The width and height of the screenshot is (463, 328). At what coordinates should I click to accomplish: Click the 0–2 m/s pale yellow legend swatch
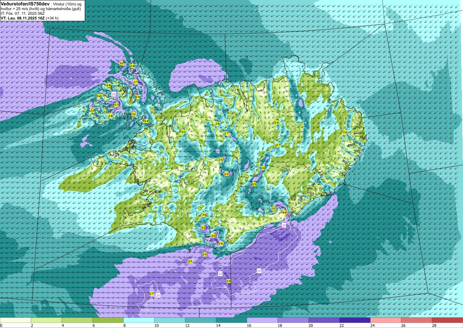(16, 320)
